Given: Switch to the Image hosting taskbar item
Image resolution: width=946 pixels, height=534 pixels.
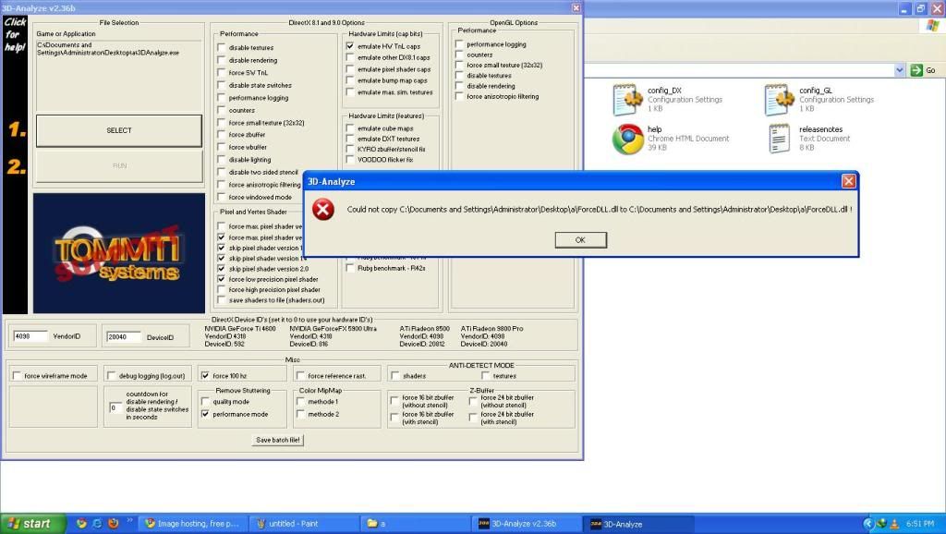Looking at the screenshot, I should pos(191,524).
